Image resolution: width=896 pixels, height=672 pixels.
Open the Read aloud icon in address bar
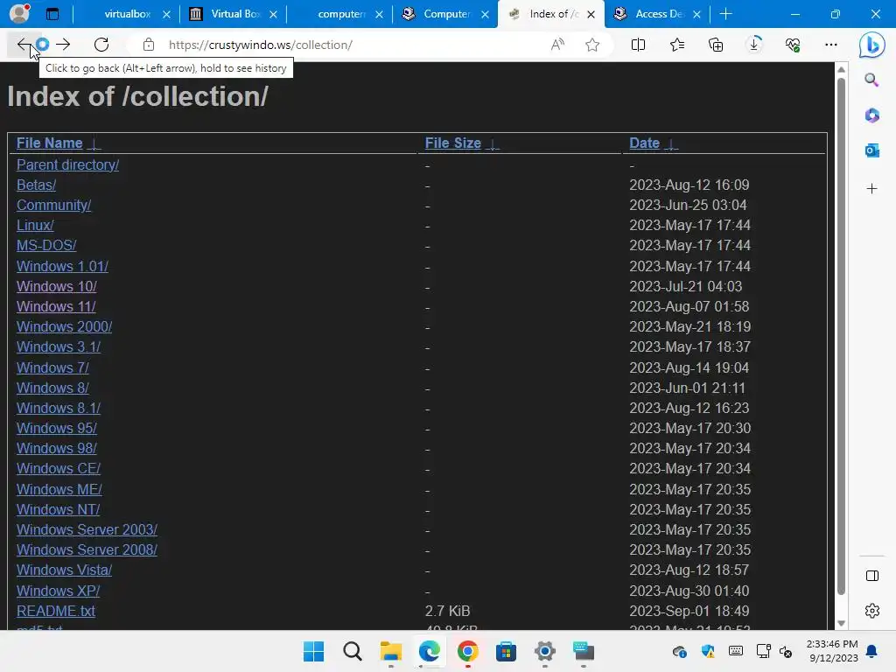[x=557, y=45]
